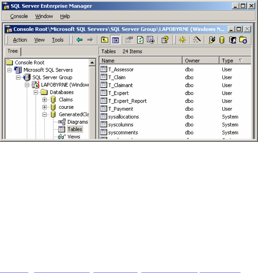258x273 pixels.
Task: Click the Forward arrow toolbar icon
Action: pos(90,40)
